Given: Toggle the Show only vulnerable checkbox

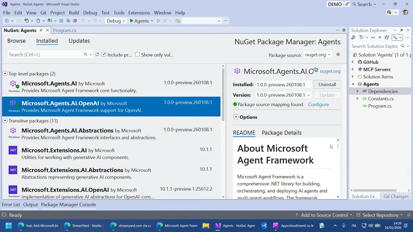Looking at the screenshot, I should click(137, 54).
